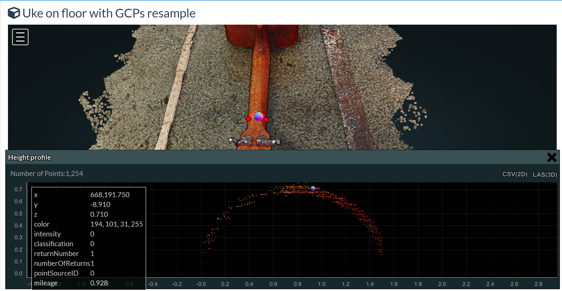The height and width of the screenshot is (291, 562).
Task: Close the Height profile panel
Action: click(x=552, y=157)
